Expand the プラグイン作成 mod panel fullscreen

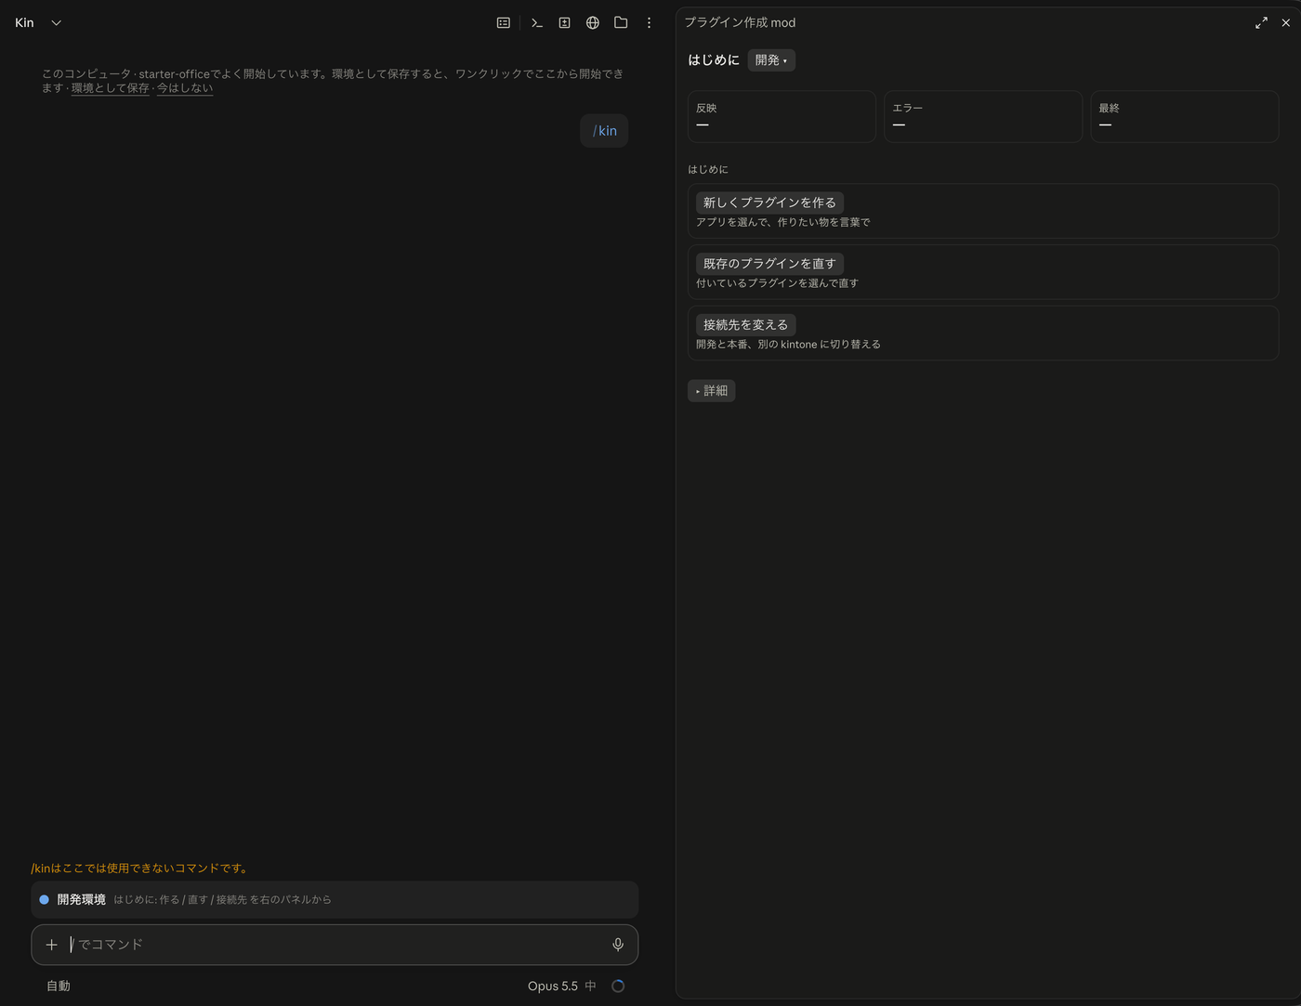[1261, 22]
